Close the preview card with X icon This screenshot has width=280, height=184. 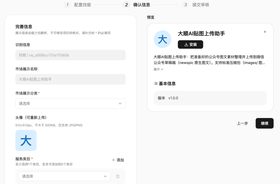point(265,32)
